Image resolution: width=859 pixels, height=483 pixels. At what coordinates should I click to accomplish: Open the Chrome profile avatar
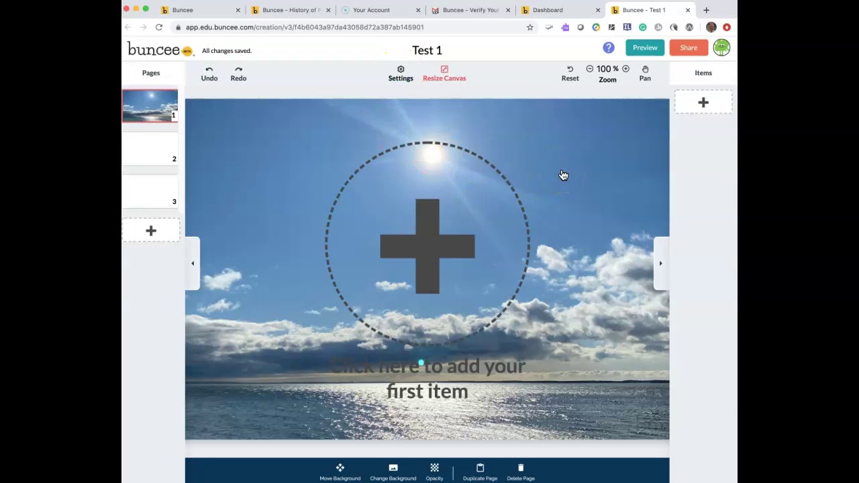711,28
